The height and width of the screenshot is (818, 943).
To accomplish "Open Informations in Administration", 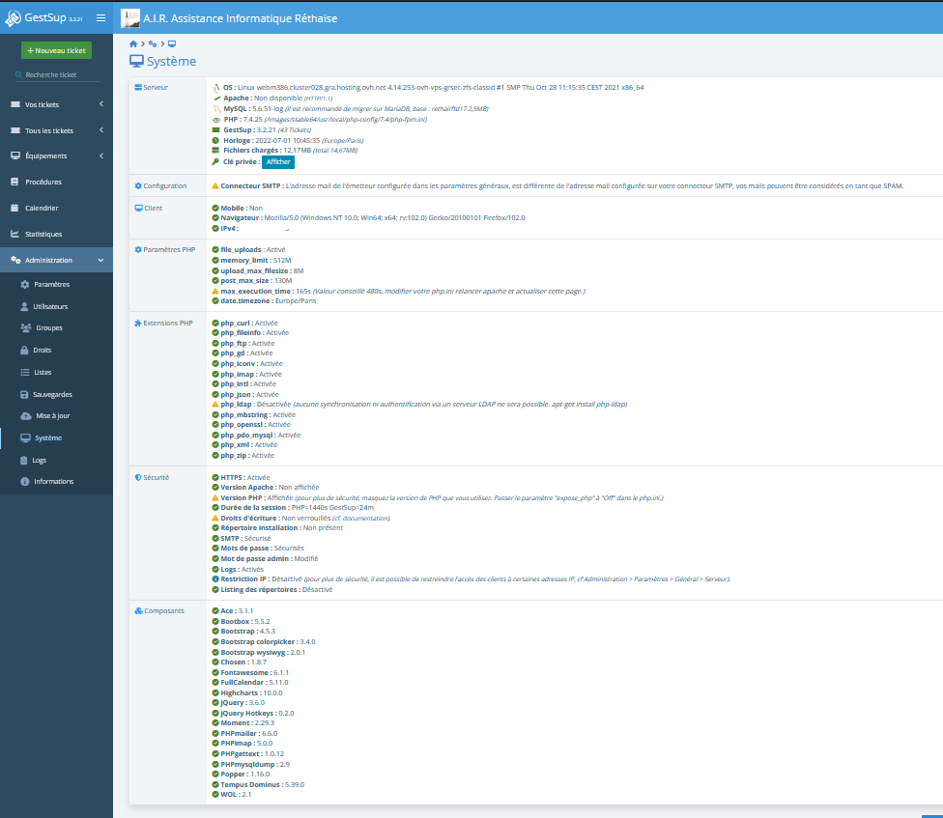I will pos(53,481).
